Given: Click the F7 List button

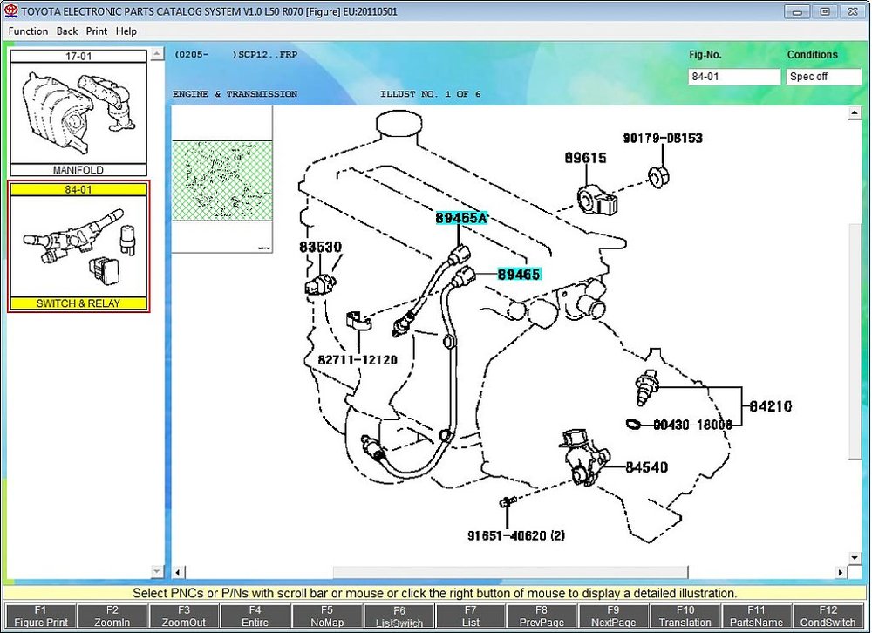Looking at the screenshot, I should tap(471, 616).
